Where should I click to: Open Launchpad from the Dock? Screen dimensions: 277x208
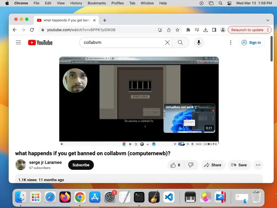pos(35,197)
